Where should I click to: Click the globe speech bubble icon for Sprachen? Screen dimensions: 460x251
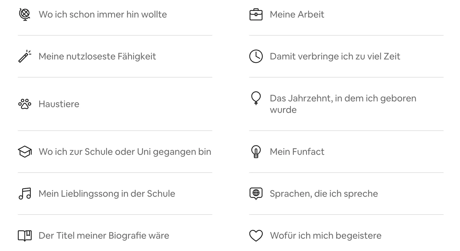click(256, 194)
